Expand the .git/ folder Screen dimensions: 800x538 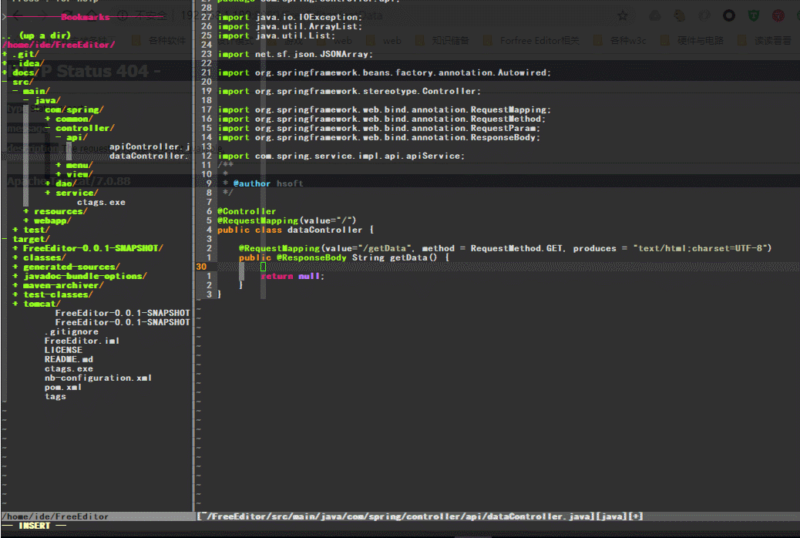[x=25, y=54]
